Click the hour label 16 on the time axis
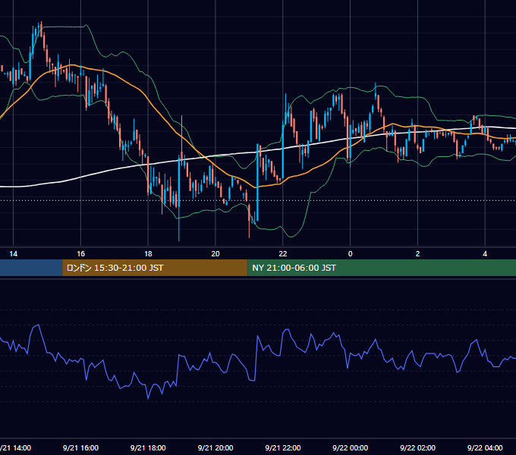516x455 pixels. pos(80,254)
